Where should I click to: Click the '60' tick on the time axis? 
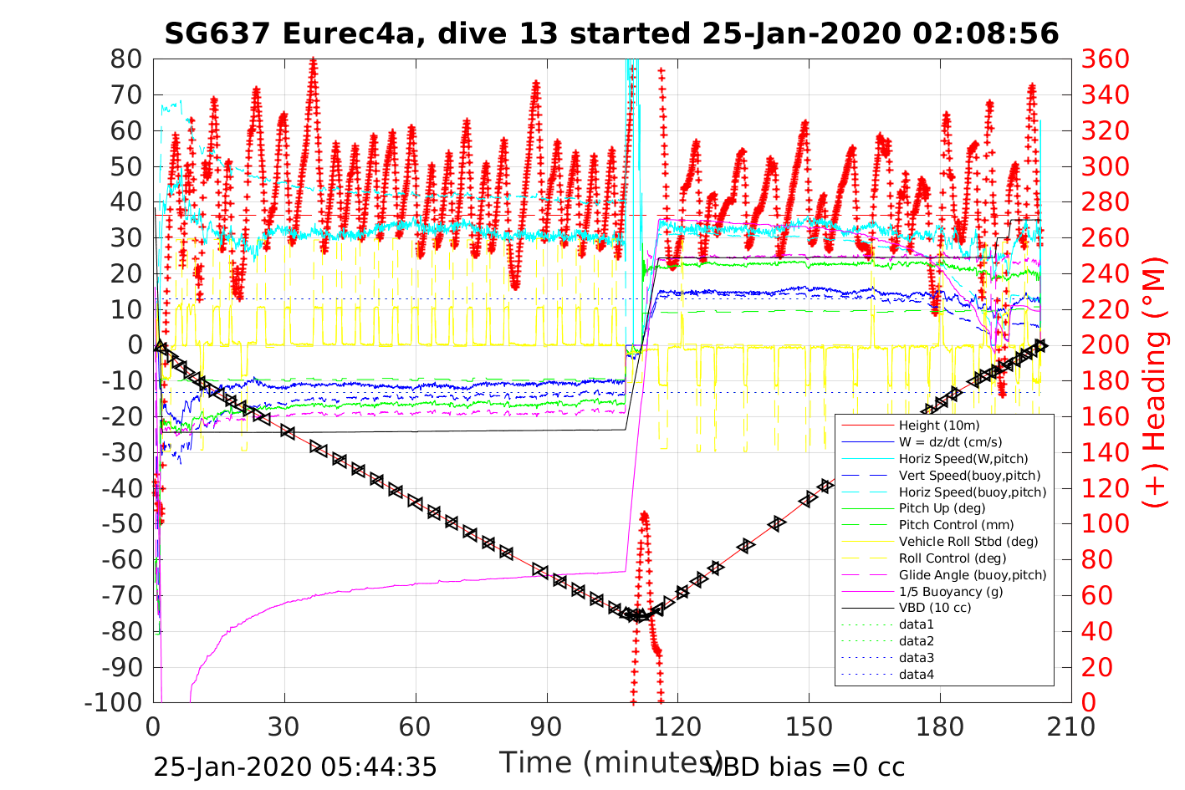coord(416,726)
